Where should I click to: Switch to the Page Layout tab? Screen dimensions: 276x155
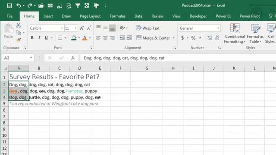point(90,16)
